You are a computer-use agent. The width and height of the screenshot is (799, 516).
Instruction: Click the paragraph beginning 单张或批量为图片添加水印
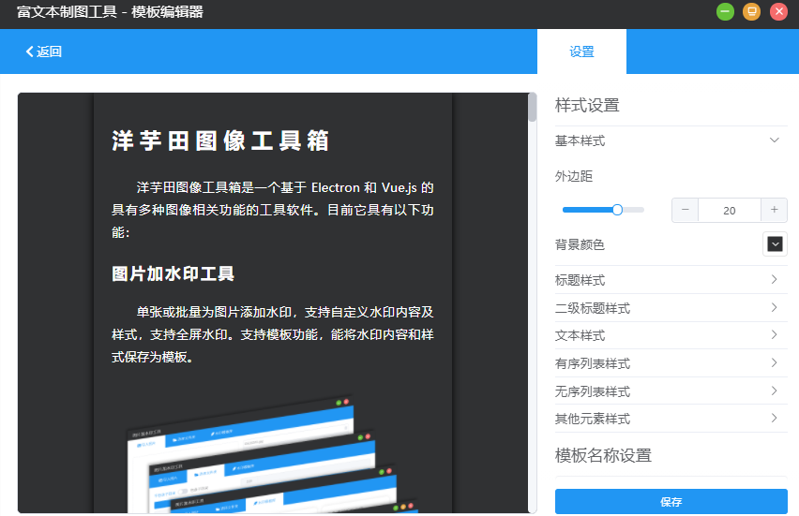tap(273, 334)
